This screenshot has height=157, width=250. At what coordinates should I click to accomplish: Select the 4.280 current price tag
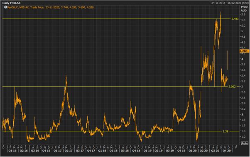point(244,51)
